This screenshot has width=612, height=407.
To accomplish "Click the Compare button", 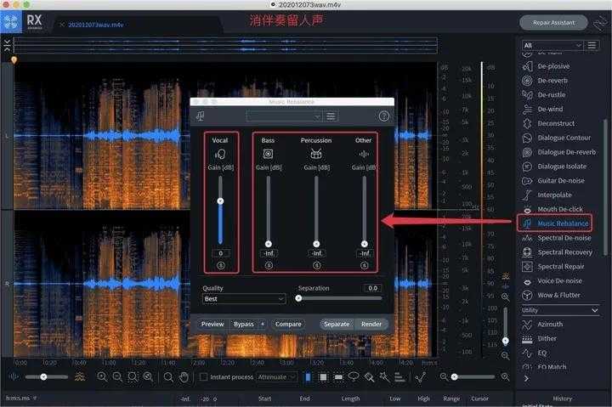I will pos(288,325).
